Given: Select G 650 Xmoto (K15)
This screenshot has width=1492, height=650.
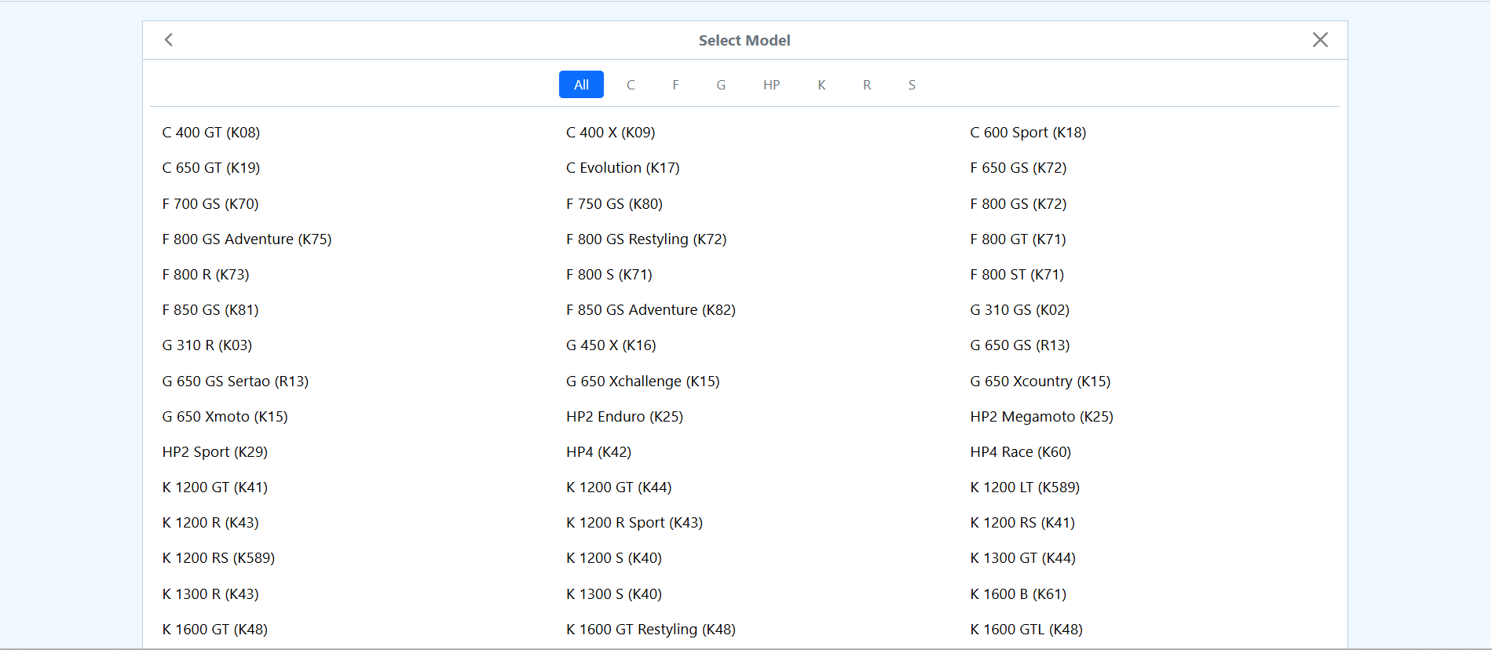Looking at the screenshot, I should coord(225,417).
